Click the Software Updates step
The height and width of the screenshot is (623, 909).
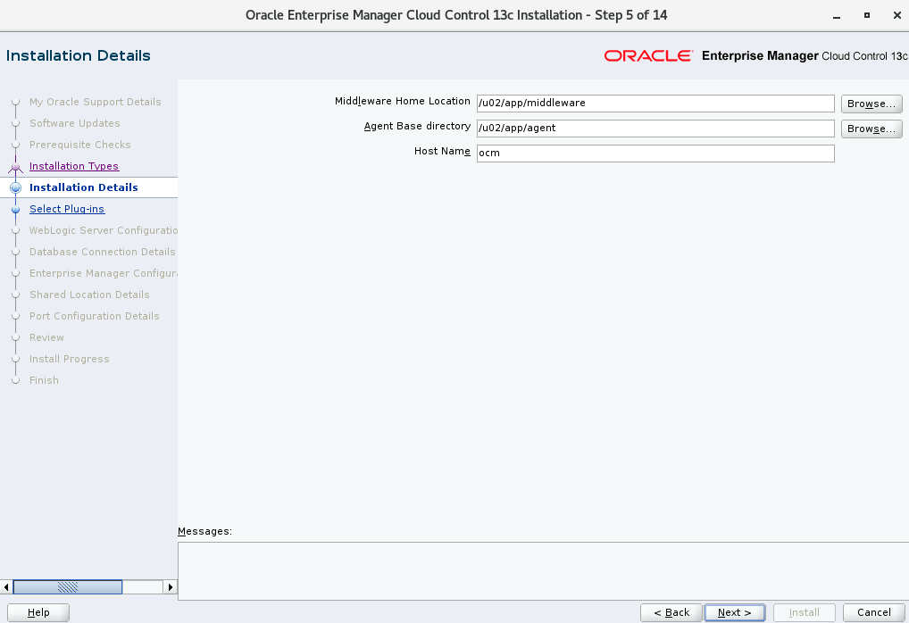coord(75,123)
